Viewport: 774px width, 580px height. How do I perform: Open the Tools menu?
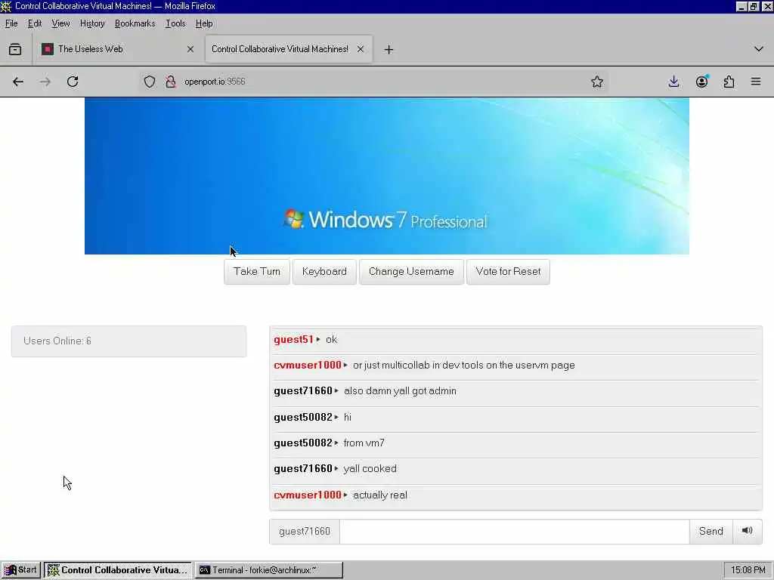(x=175, y=23)
